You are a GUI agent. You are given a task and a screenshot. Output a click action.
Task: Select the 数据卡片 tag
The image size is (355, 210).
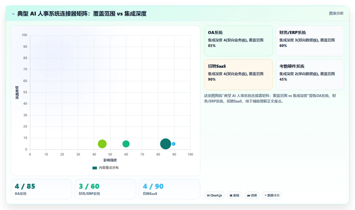point(272,195)
